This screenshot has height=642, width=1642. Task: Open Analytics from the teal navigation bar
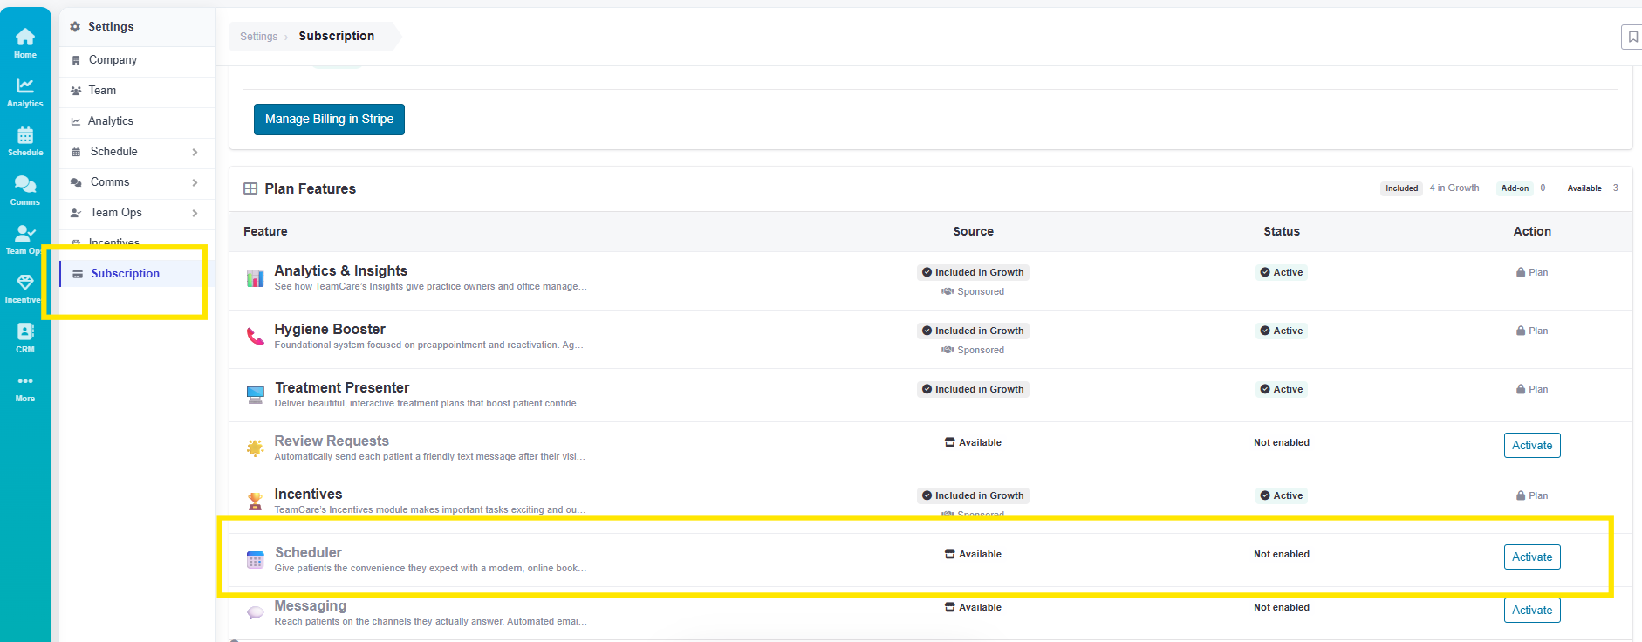25,92
